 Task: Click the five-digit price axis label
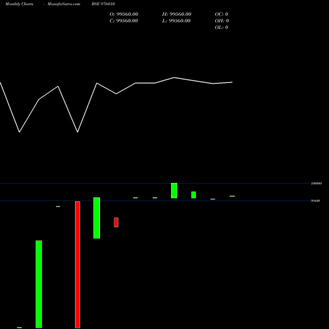click(315, 201)
